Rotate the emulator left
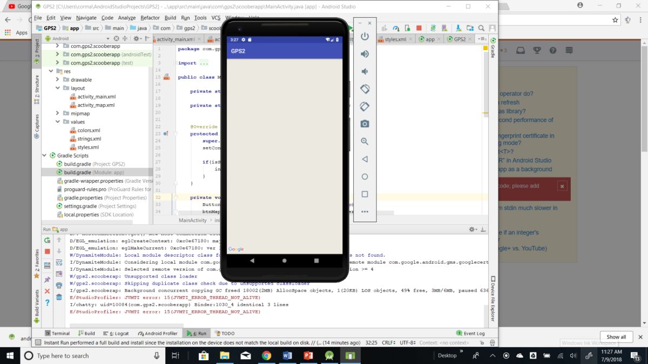The height and width of the screenshot is (364, 648). pos(365,89)
